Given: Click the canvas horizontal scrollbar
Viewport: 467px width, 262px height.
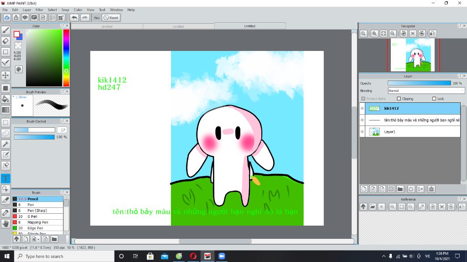Looking at the screenshot, I should (214, 241).
